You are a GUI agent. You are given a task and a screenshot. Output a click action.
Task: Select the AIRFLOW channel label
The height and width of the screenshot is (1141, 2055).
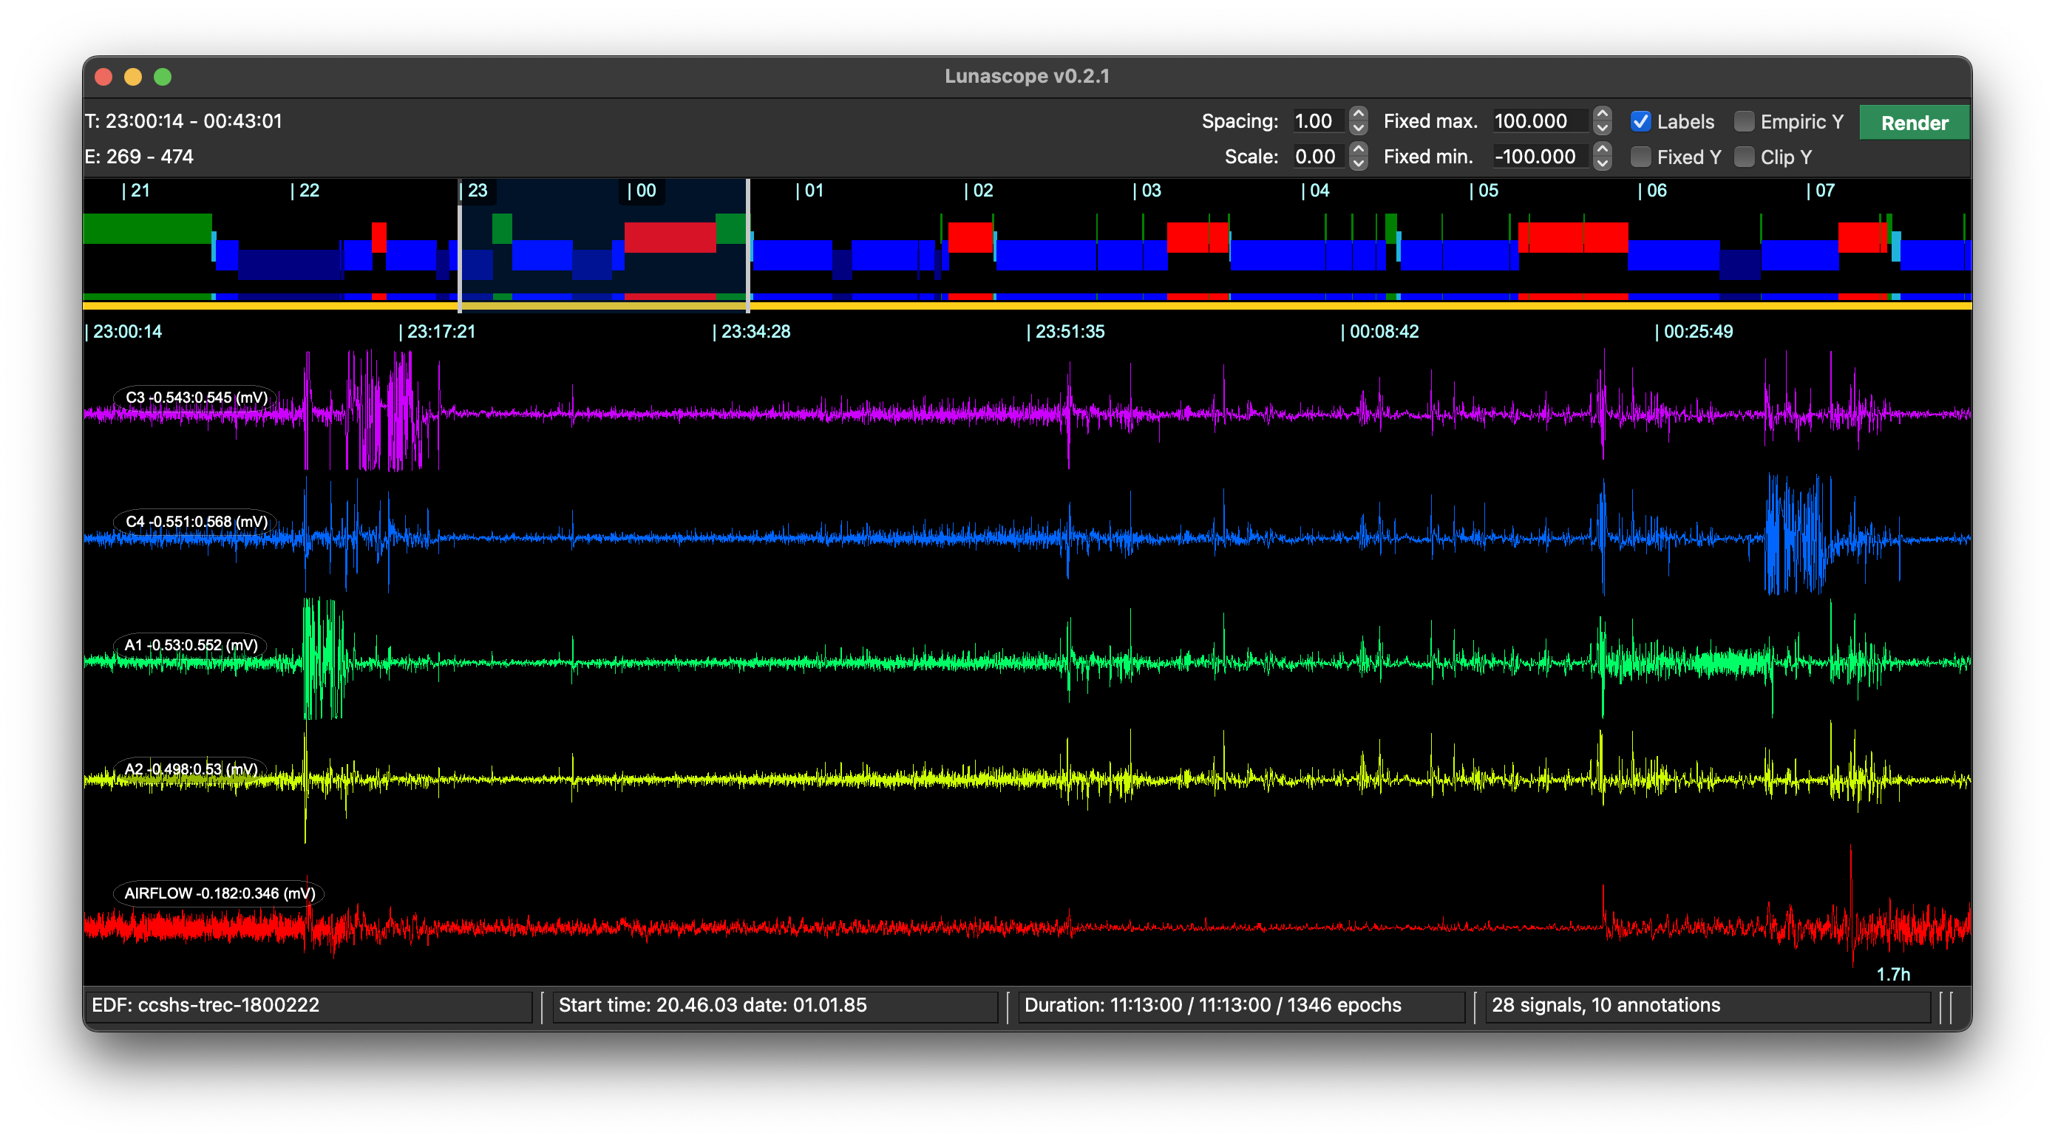point(220,893)
